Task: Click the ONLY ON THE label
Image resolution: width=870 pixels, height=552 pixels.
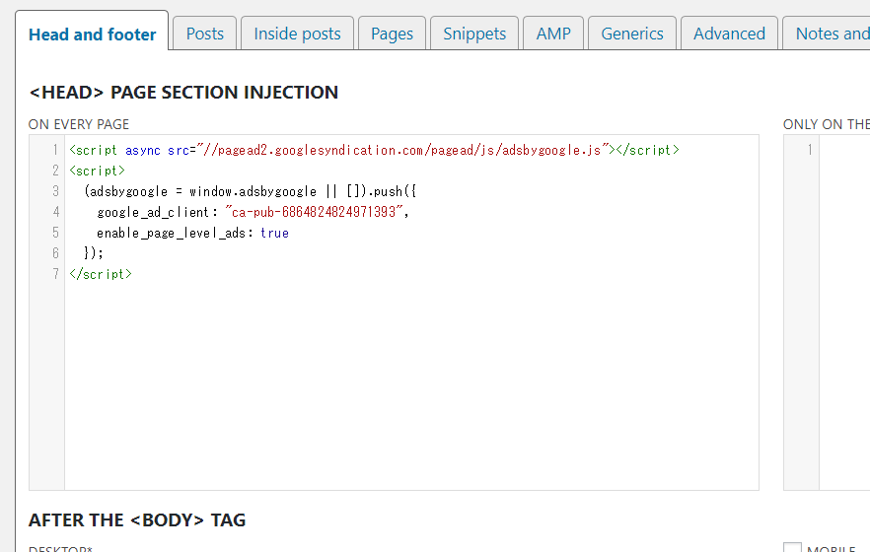Action: (827, 124)
